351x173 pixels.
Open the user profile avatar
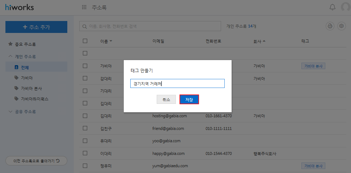pyautogui.click(x=346, y=7)
